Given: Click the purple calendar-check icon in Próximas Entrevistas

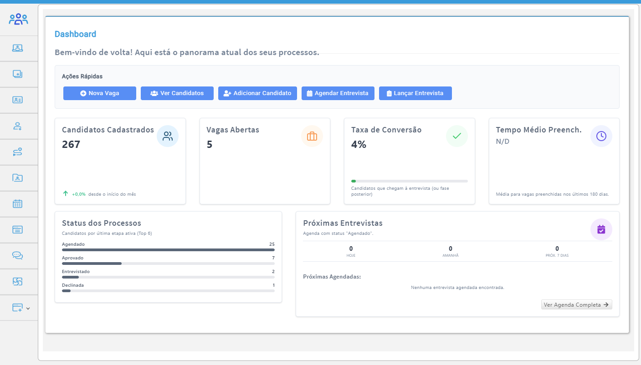Looking at the screenshot, I should [x=601, y=229].
